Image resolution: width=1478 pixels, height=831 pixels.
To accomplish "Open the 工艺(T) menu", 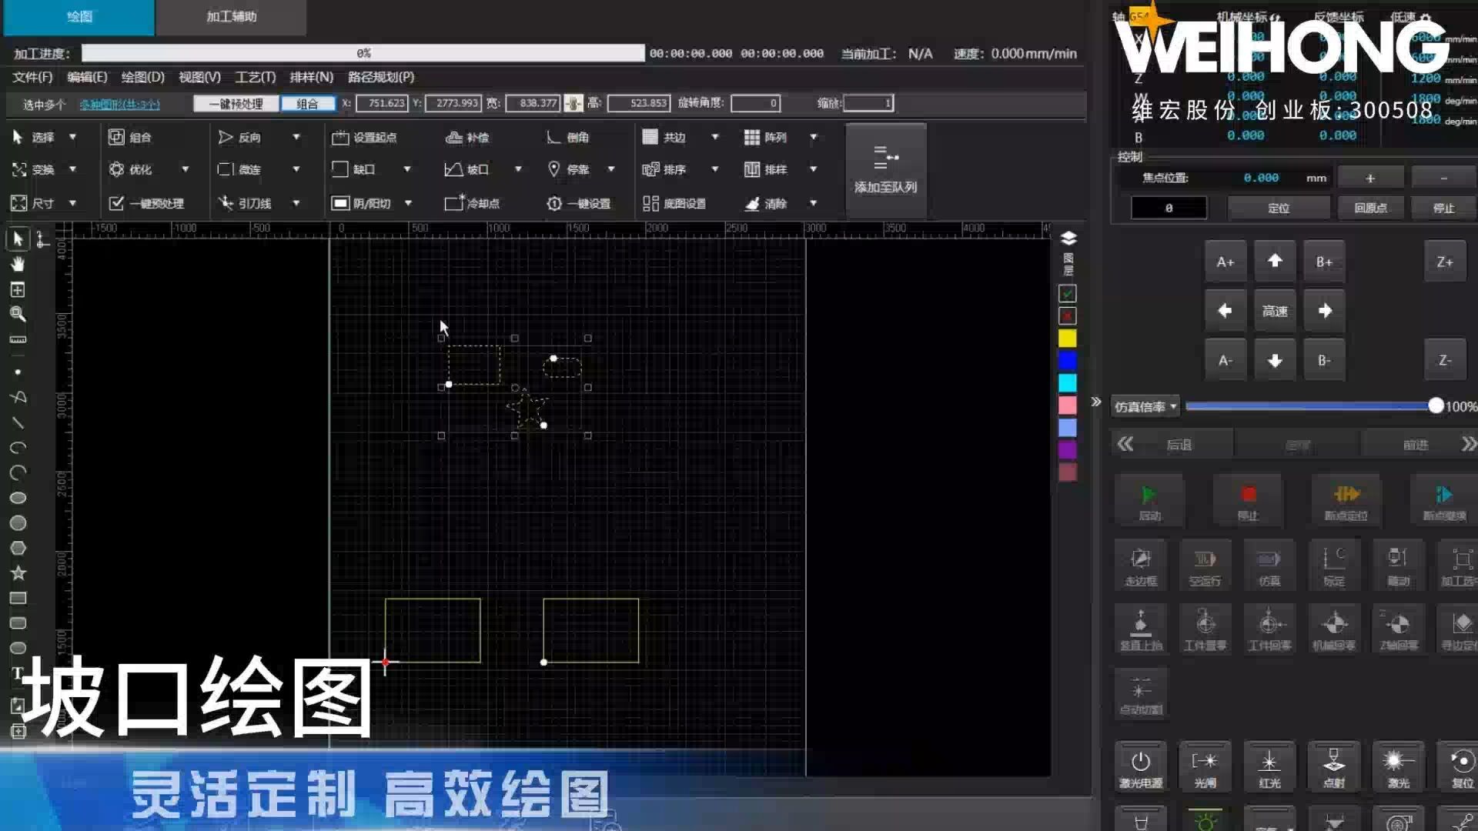I will [x=255, y=77].
